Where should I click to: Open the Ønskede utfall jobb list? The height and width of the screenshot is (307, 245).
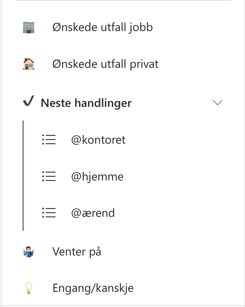point(102,27)
